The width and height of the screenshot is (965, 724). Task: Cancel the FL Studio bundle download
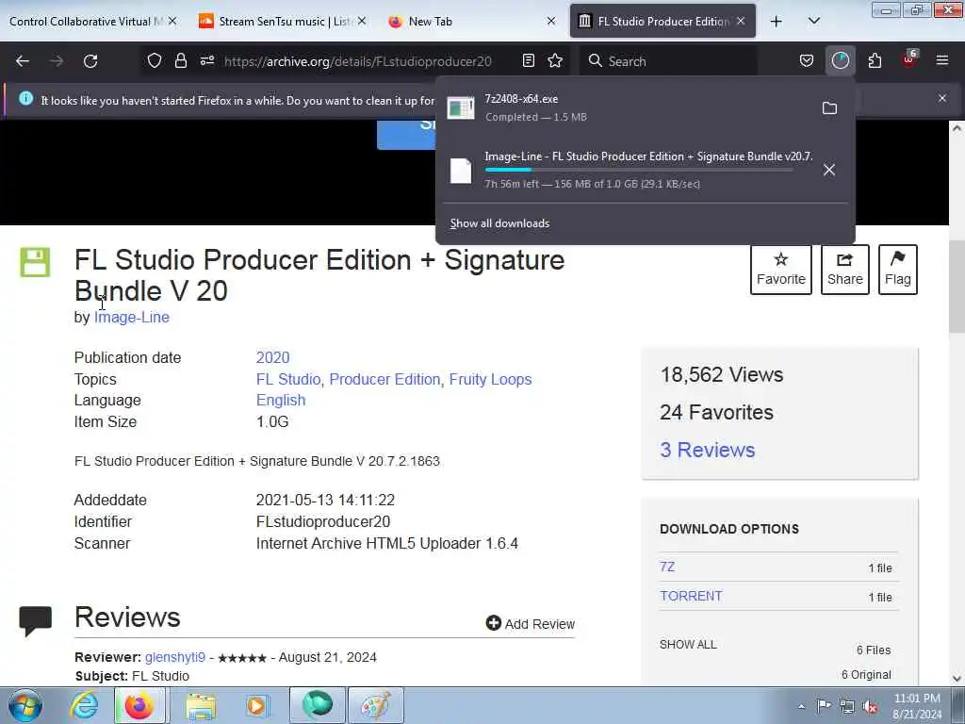pyautogui.click(x=829, y=170)
